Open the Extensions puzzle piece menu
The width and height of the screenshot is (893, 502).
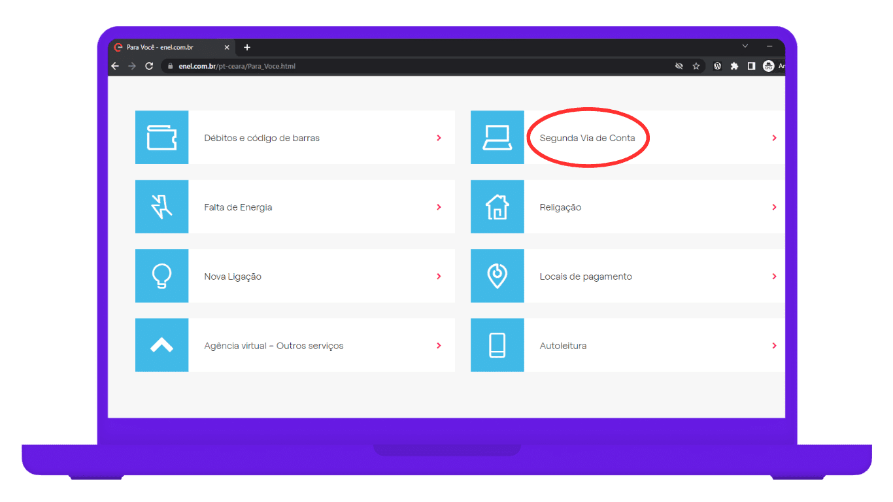(x=734, y=66)
